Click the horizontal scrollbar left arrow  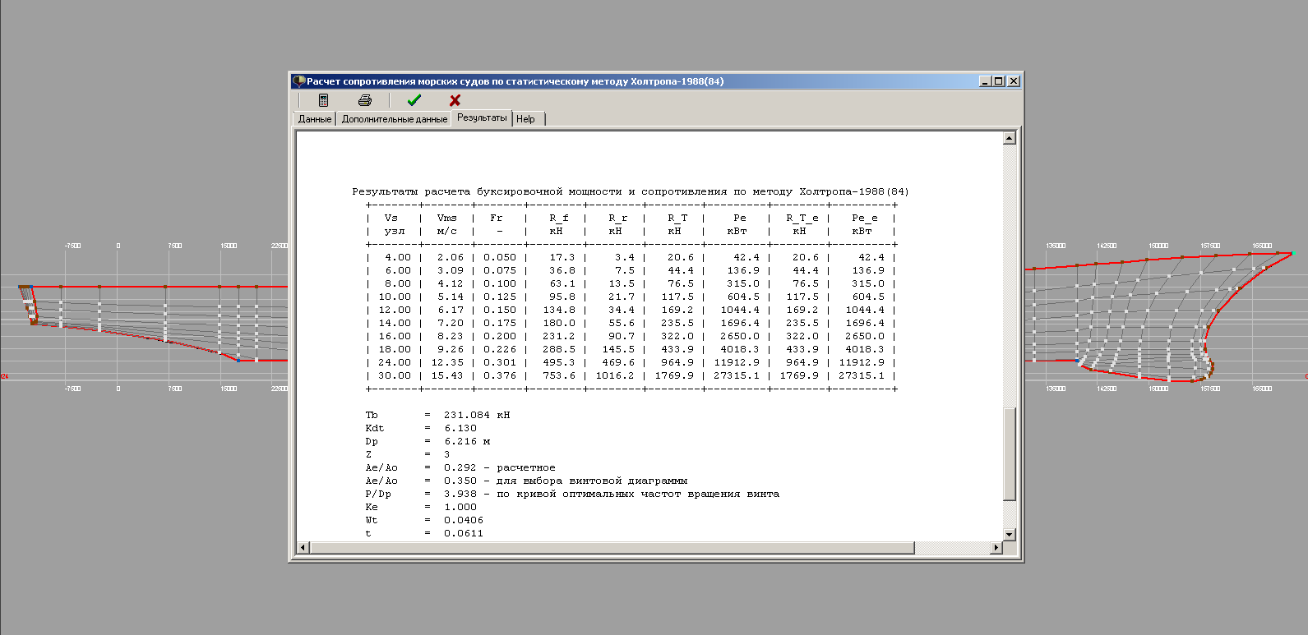tap(303, 548)
